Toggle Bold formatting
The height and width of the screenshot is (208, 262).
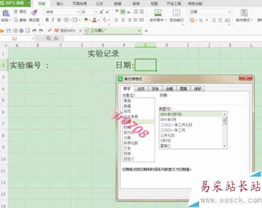tap(47, 20)
